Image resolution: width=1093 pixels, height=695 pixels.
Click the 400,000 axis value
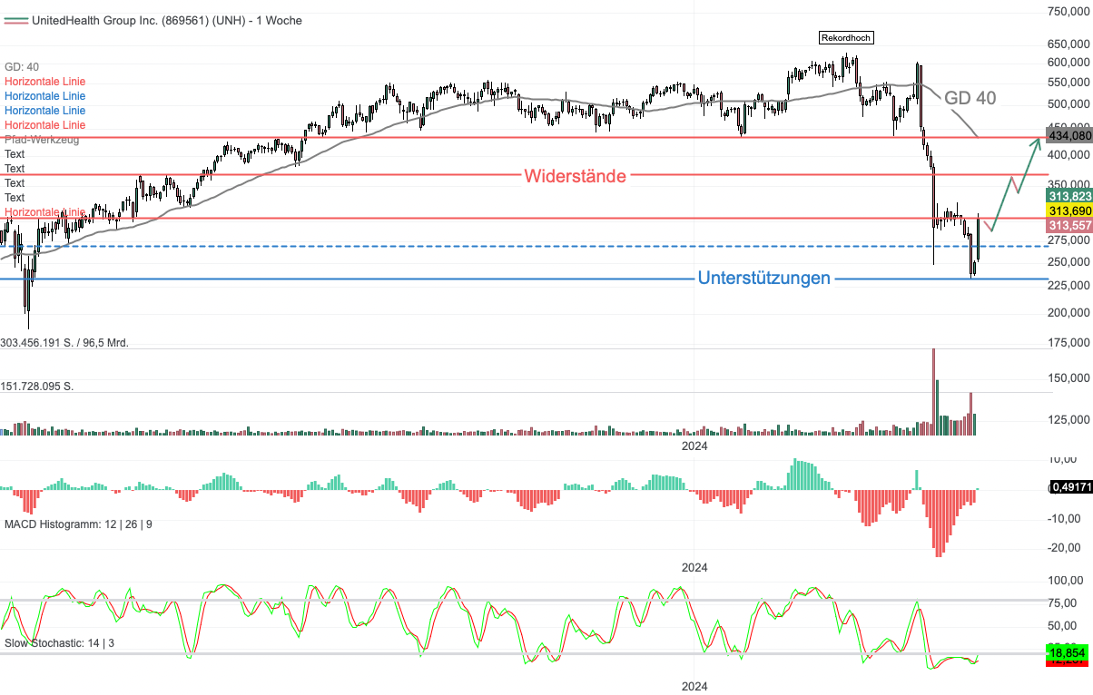coord(1068,156)
